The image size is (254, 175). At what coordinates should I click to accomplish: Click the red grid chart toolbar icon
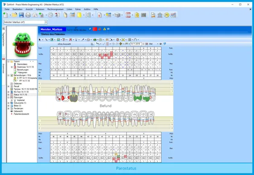[128, 15]
